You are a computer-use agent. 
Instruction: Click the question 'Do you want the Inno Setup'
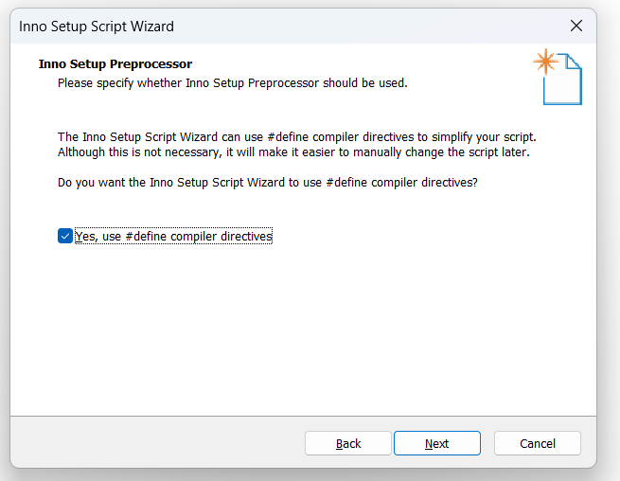pyautogui.click(x=268, y=183)
